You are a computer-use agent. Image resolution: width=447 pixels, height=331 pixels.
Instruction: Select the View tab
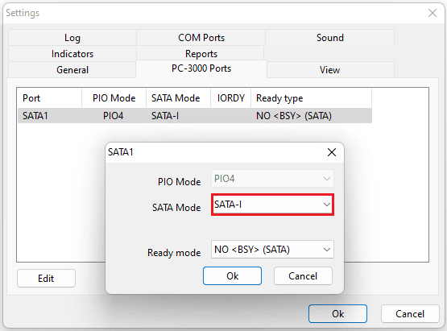330,70
